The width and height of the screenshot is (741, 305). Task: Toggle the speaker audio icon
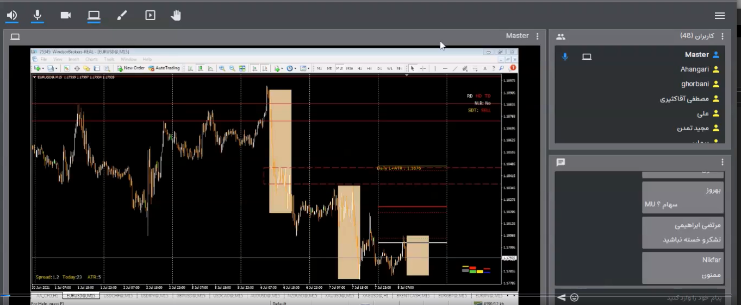tap(12, 16)
